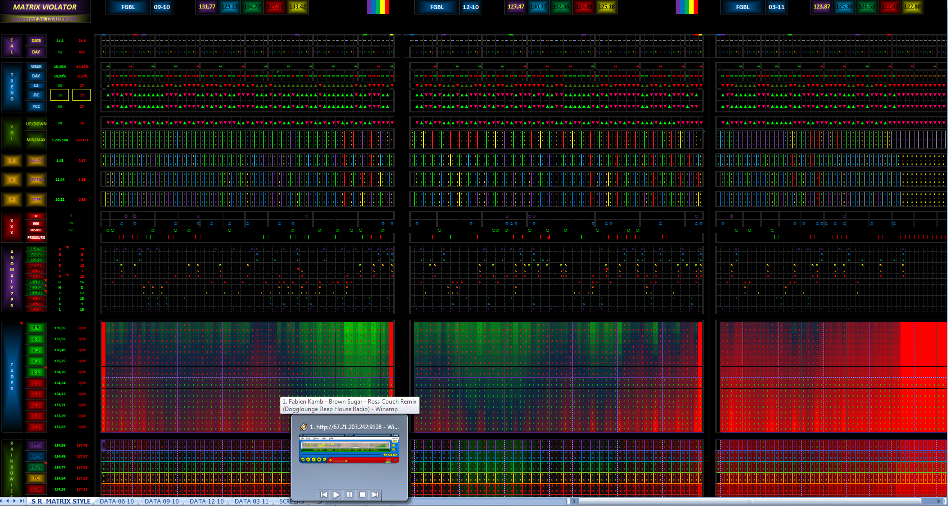Skip to next track in Winamp preview
Image resolution: width=948 pixels, height=506 pixels.
tap(375, 495)
